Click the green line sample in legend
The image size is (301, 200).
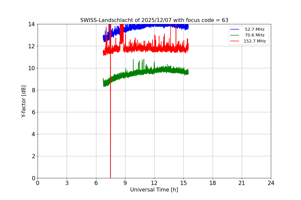point(235,35)
